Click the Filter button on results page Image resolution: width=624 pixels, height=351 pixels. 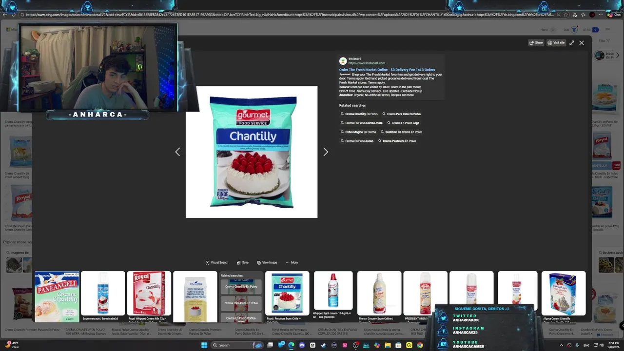(x=603, y=41)
